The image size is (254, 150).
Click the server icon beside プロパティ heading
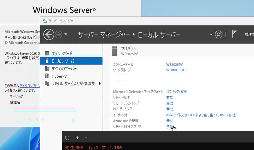click(114, 51)
